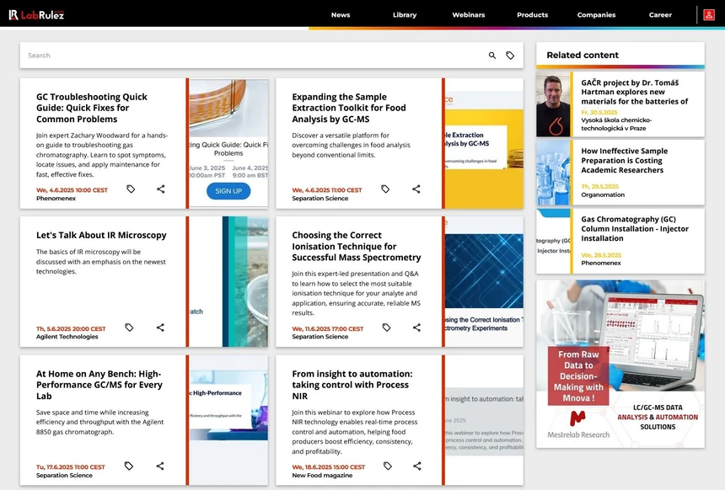
Task: Click the LabRulez logo
Action: point(36,15)
